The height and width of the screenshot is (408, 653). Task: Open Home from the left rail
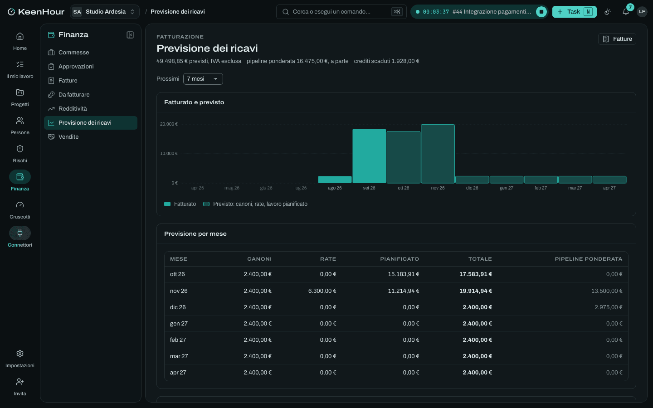click(20, 41)
